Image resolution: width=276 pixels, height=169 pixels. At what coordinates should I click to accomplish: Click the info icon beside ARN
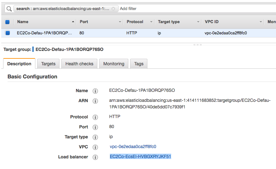[95, 101]
